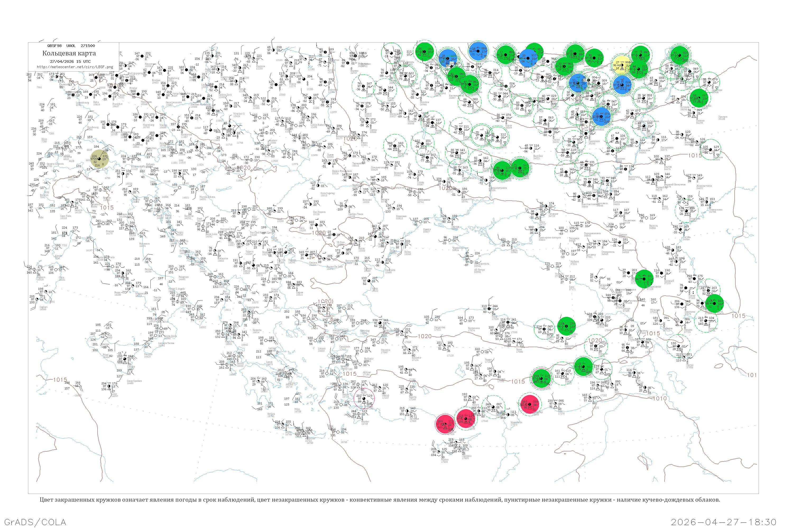
Task: Click the empty pink-ringed circle near Aydin
Action: click(364, 398)
